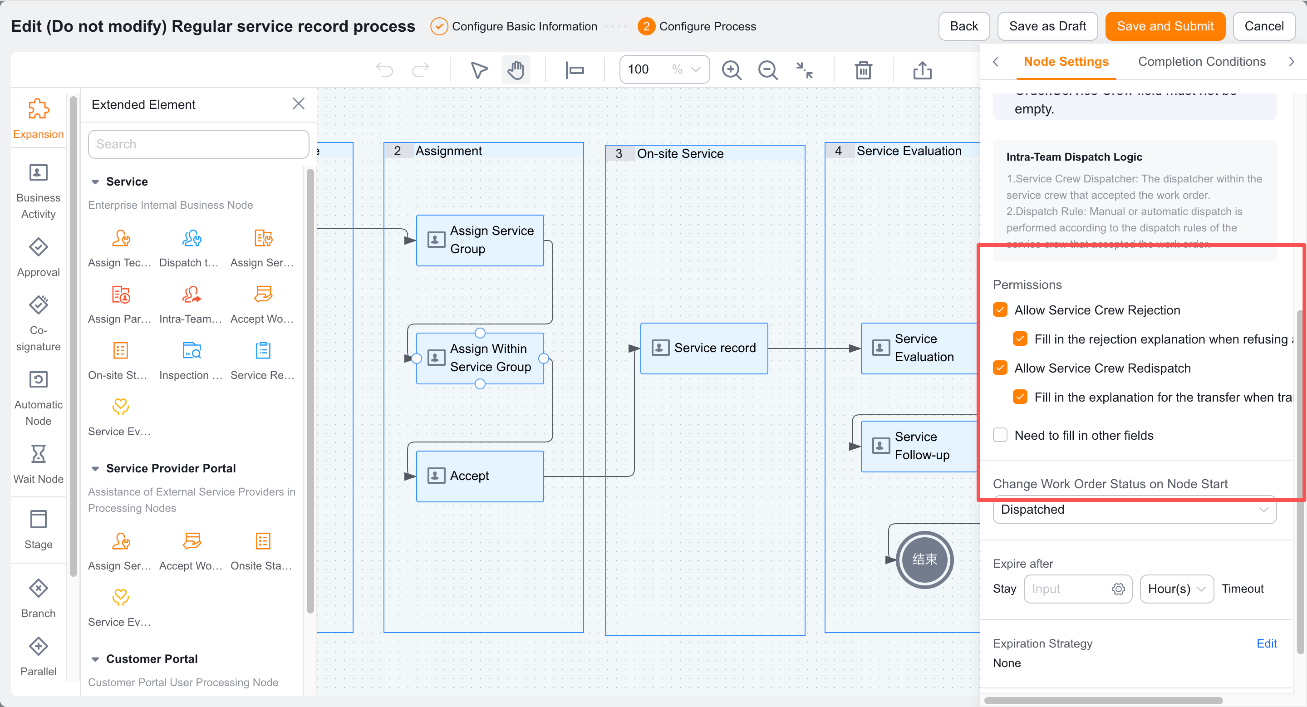This screenshot has width=1307, height=707.
Task: Uncheck Fill in the explanation for transfer
Action: [x=1020, y=397]
